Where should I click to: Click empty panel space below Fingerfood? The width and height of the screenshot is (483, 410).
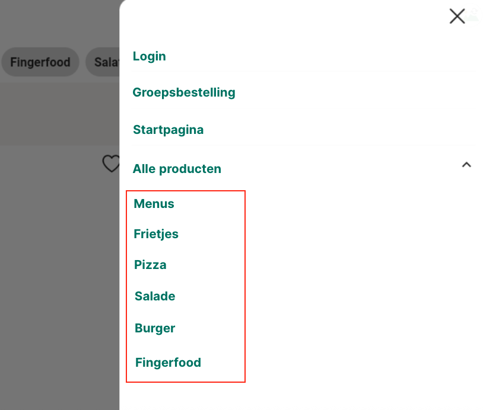[x=297, y=394]
